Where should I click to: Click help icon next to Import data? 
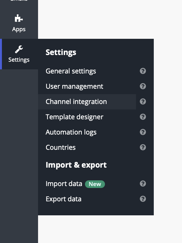[143, 184]
